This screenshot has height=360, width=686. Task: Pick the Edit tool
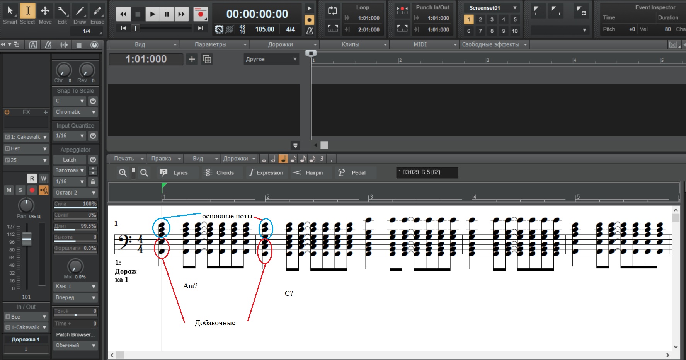click(x=62, y=14)
